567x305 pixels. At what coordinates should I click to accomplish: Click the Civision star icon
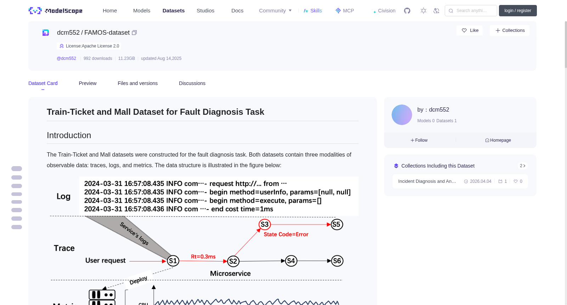[375, 12]
